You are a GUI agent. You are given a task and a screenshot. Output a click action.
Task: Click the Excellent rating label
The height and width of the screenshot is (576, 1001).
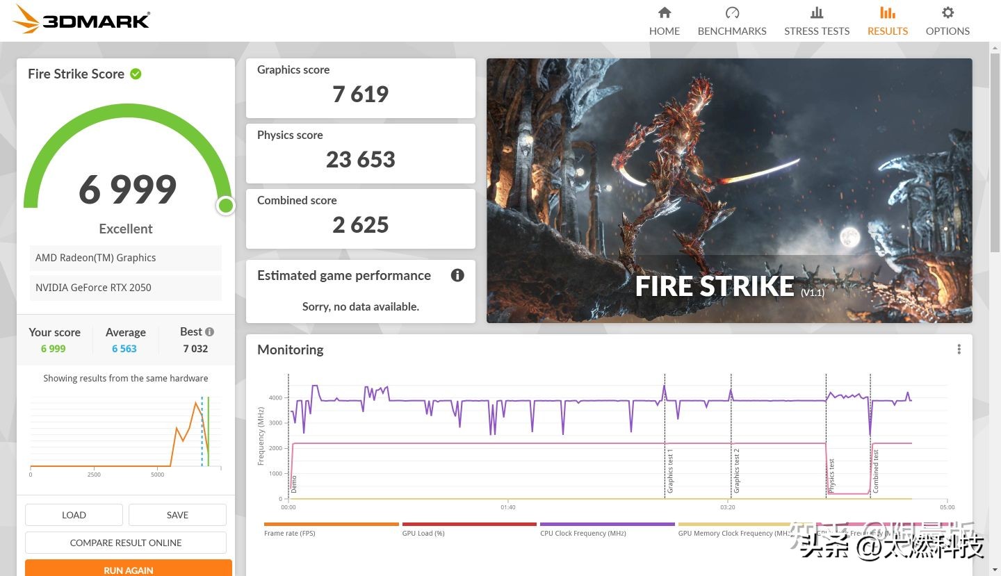click(x=126, y=229)
